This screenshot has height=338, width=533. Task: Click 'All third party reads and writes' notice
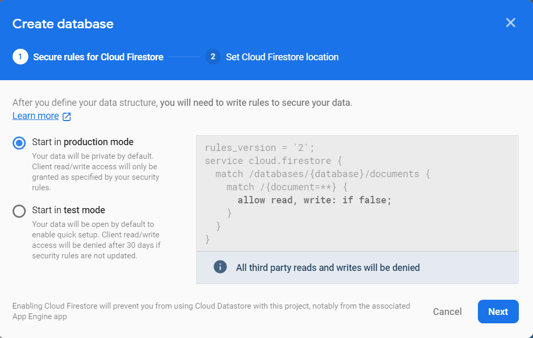click(x=328, y=268)
